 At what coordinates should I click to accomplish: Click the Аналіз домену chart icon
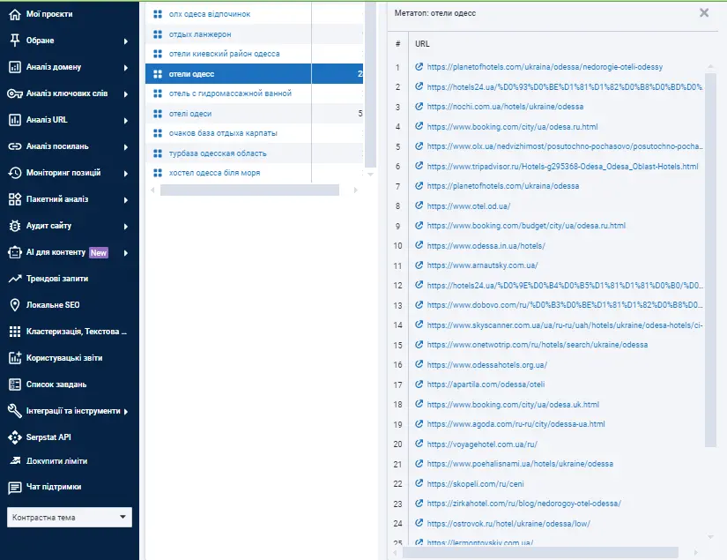pos(15,67)
